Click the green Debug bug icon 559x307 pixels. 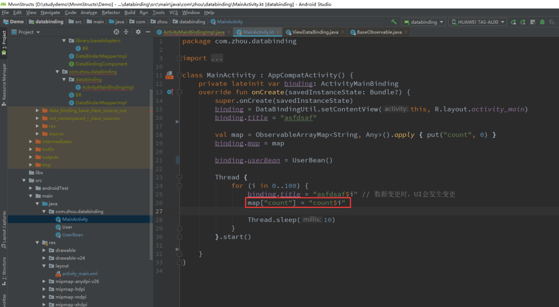(542, 22)
